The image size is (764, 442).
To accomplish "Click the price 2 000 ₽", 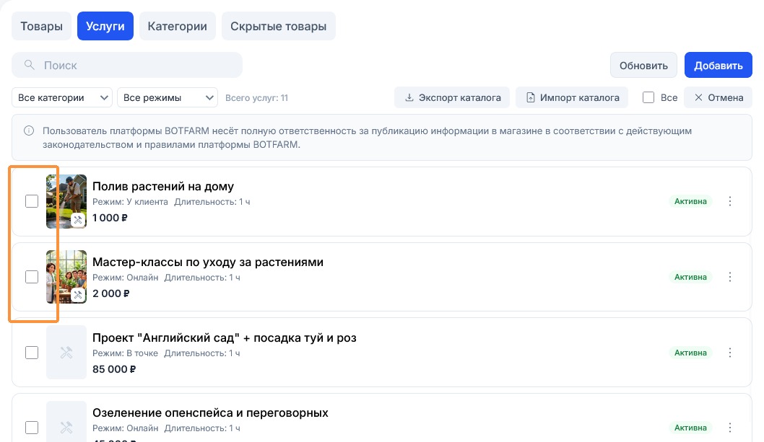I will [111, 293].
